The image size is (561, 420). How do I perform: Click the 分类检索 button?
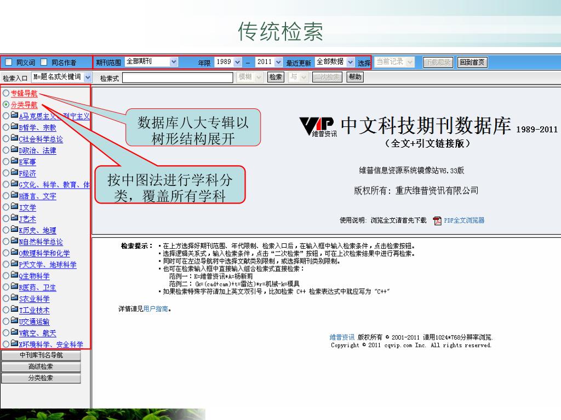pyautogui.click(x=41, y=378)
